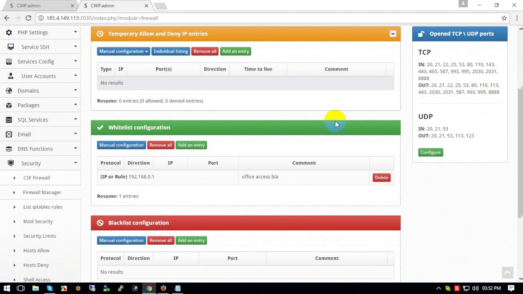Image resolution: width=523 pixels, height=294 pixels.
Task: Click the scroll-to-top arrow button
Action: pos(507,272)
